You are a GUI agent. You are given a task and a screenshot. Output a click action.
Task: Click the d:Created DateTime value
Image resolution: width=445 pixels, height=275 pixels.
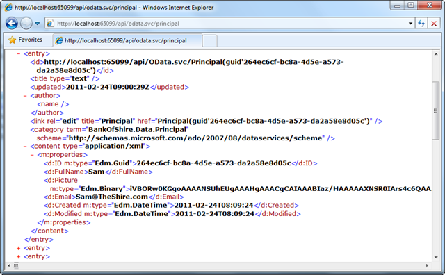click(213, 206)
